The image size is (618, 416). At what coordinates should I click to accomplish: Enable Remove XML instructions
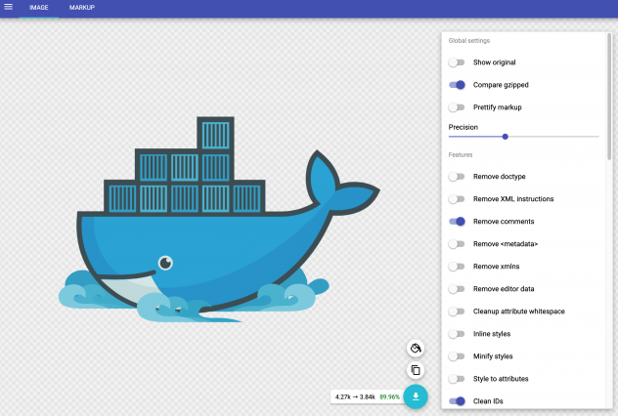click(457, 199)
